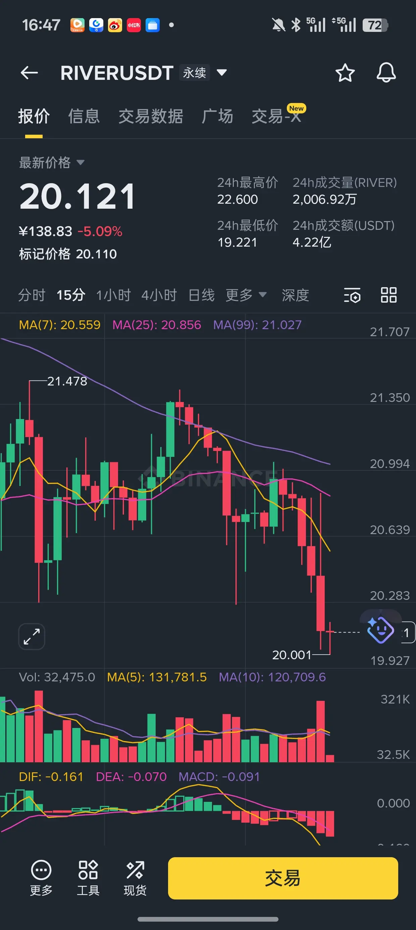Expand chart to fullscreen

(x=32, y=636)
